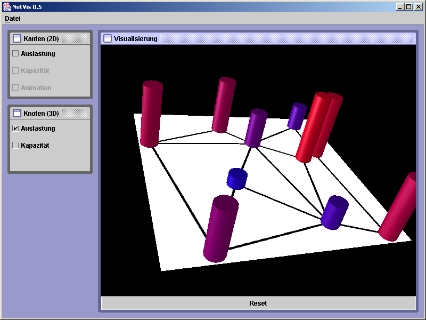The image size is (426, 320).
Task: Toggle the disabled Kapazität checkbox in Kanten (2D)
Action: (x=16, y=71)
